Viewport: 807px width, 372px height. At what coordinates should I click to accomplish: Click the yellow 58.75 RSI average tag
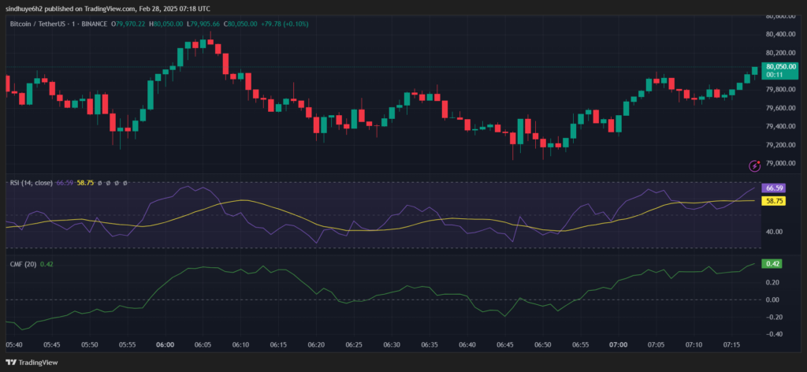[x=772, y=201]
